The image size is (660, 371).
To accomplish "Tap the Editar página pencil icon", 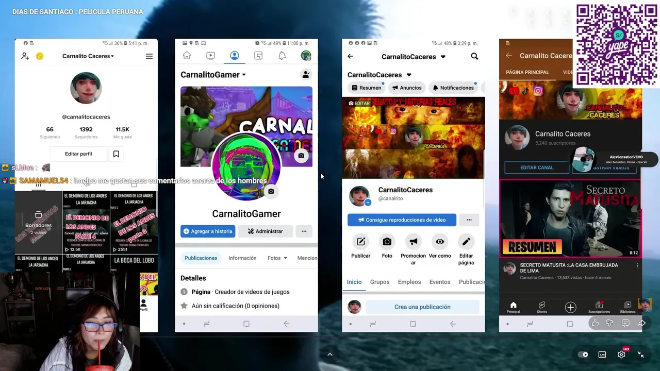I will click(x=466, y=242).
